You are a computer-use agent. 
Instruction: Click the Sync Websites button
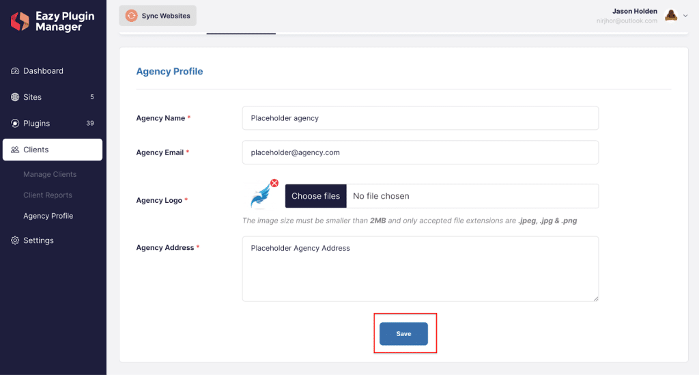[158, 16]
